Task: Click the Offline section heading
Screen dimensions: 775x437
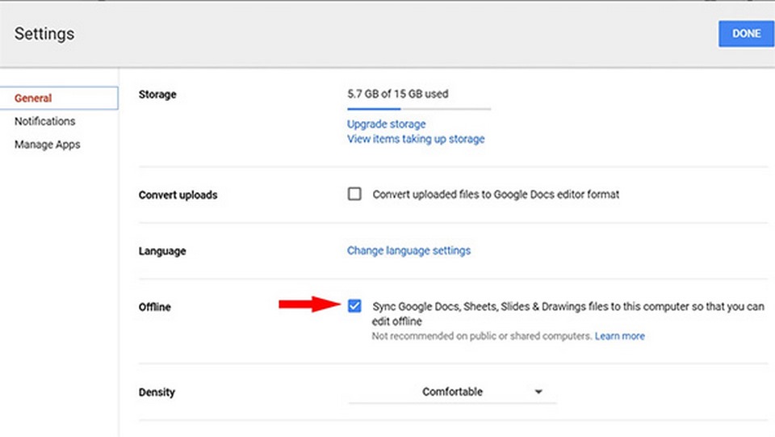Action: [155, 307]
